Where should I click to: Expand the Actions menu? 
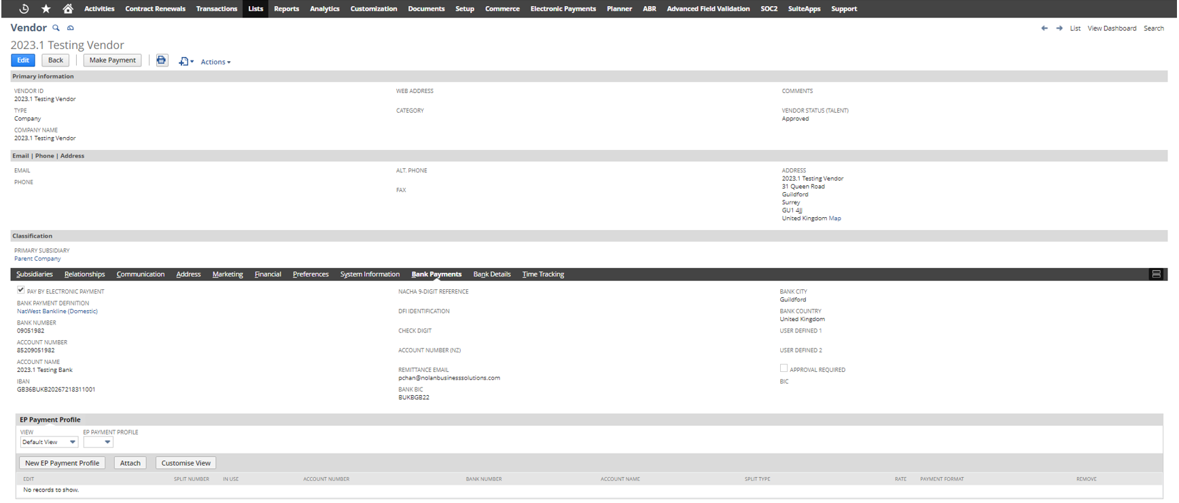click(215, 62)
